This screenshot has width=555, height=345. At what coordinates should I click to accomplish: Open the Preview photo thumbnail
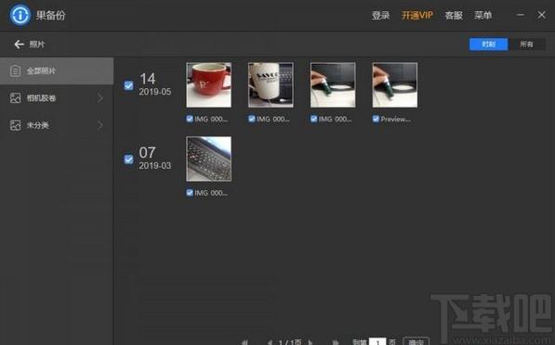pos(395,85)
